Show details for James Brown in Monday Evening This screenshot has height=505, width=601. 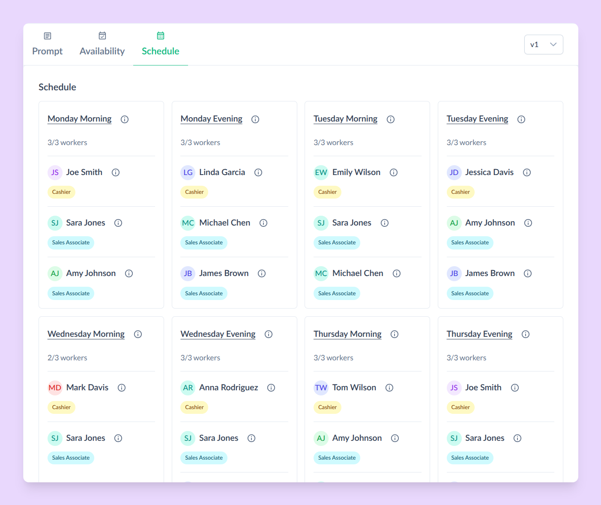click(x=262, y=273)
